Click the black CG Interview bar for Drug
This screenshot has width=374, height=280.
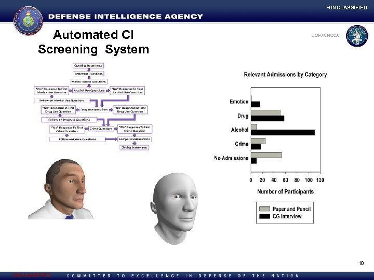tap(268, 118)
